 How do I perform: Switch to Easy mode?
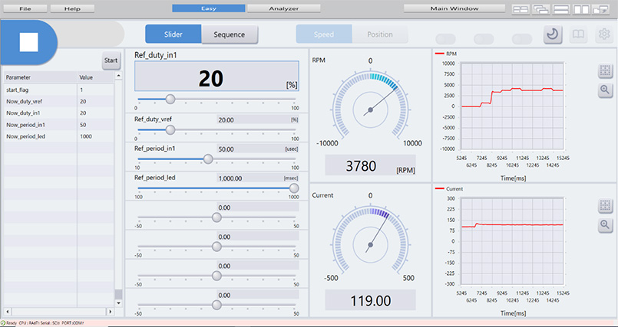click(209, 8)
